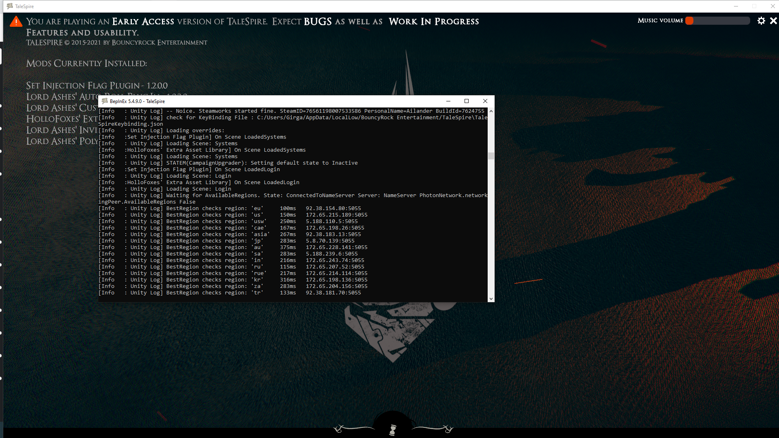Dismiss the banner using the X beside the gear
Screen dimensions: 779x438
pos(773,21)
